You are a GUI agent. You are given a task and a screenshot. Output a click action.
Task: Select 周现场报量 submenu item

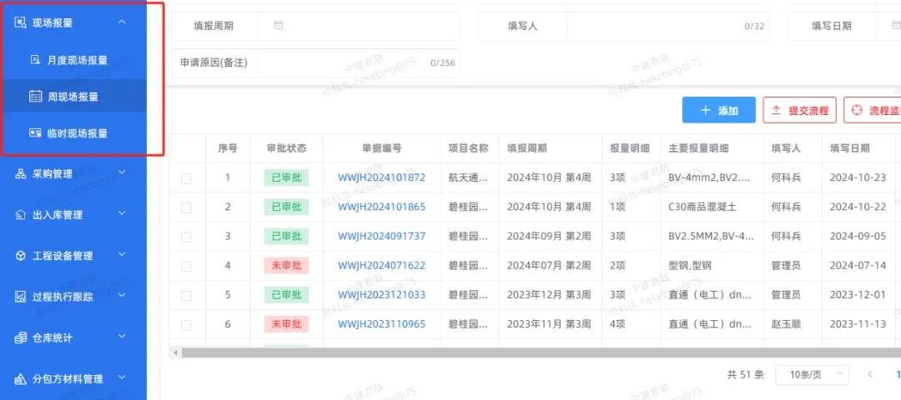pyautogui.click(x=73, y=97)
